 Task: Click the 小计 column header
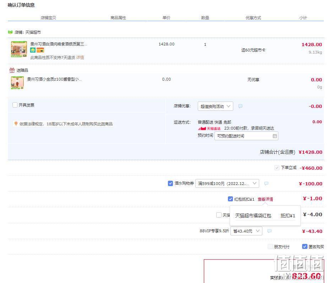(303, 18)
